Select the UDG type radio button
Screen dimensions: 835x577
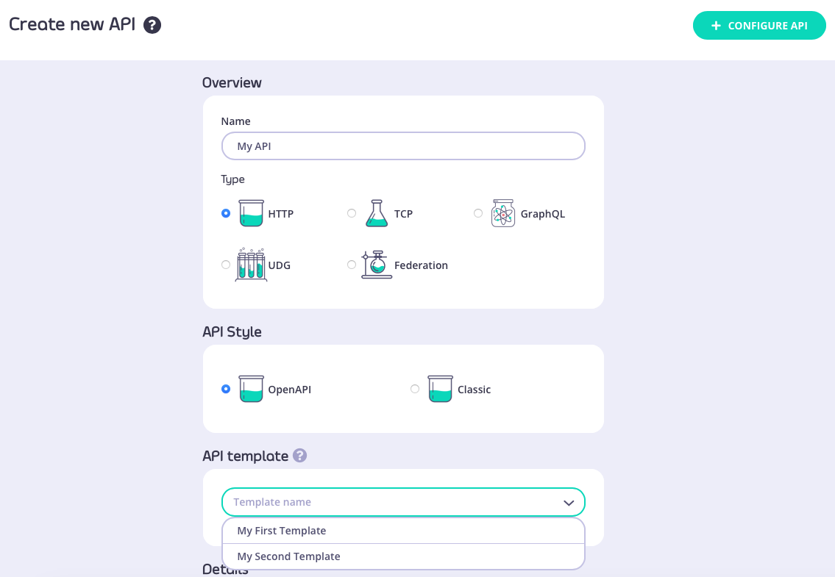(x=226, y=265)
